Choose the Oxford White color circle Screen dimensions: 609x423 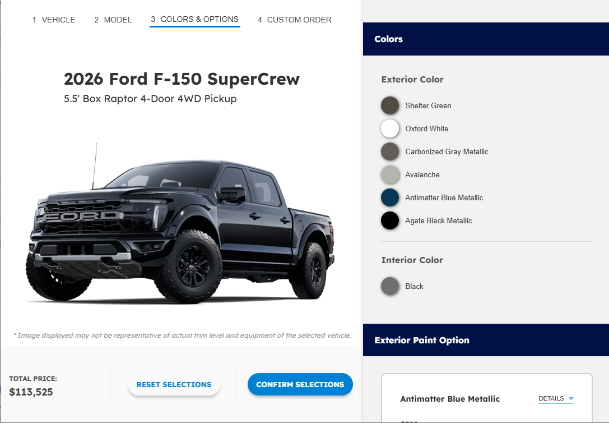point(390,128)
